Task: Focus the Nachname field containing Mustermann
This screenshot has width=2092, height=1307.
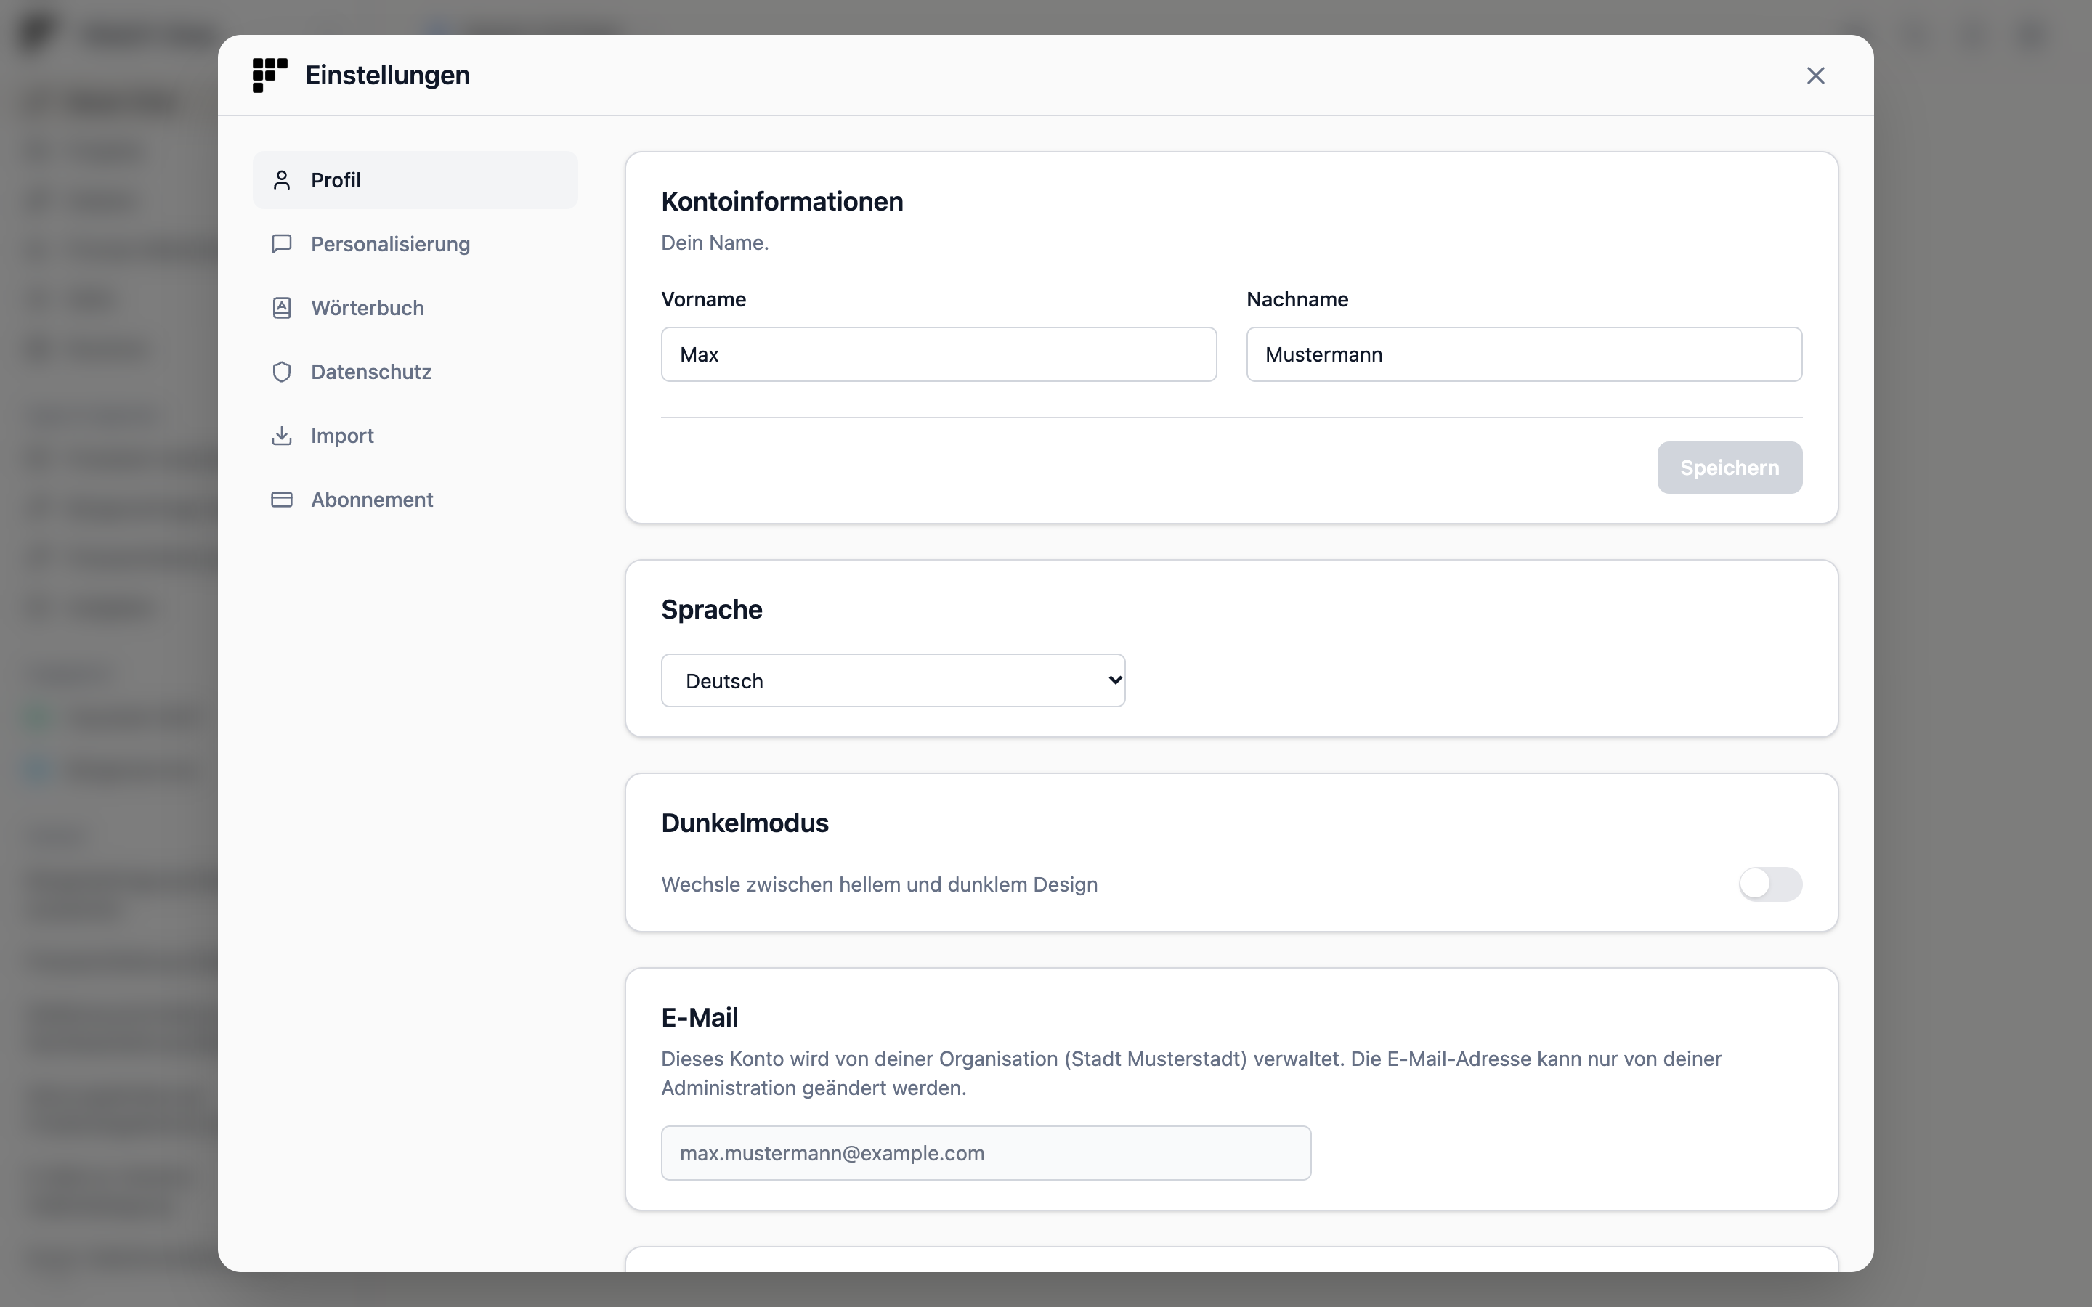Action: point(1524,354)
